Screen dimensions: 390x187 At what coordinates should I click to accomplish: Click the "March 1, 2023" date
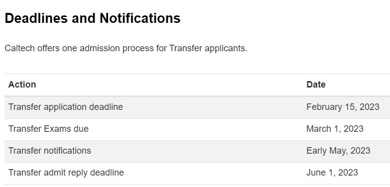335,129
